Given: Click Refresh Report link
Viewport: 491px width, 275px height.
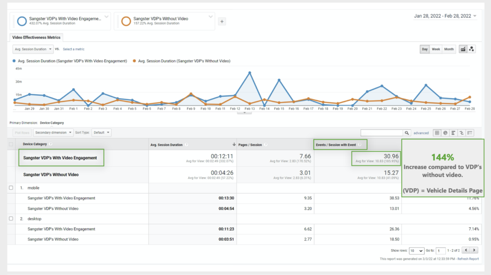Looking at the screenshot, I should point(468,259).
